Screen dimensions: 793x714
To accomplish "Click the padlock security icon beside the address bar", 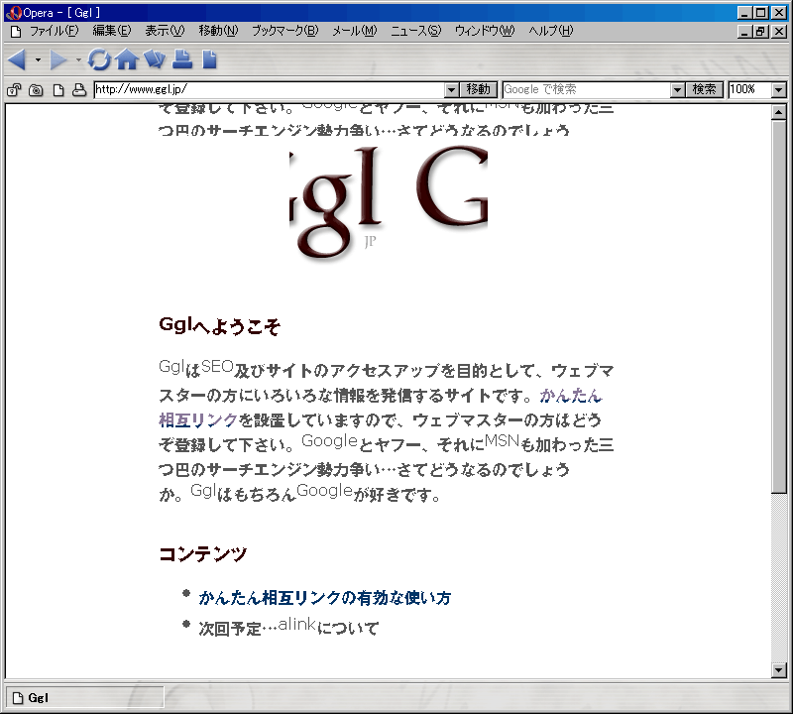I will 14,90.
